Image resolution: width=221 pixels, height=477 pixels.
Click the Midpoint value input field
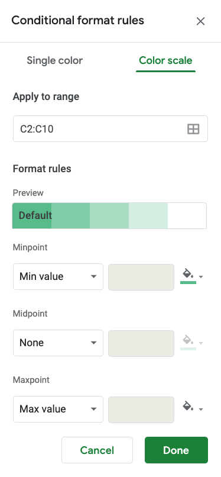[141, 343]
